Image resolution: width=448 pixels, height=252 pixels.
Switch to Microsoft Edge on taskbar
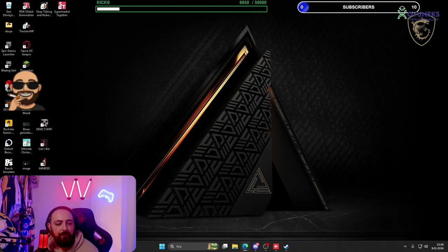(x=245, y=246)
